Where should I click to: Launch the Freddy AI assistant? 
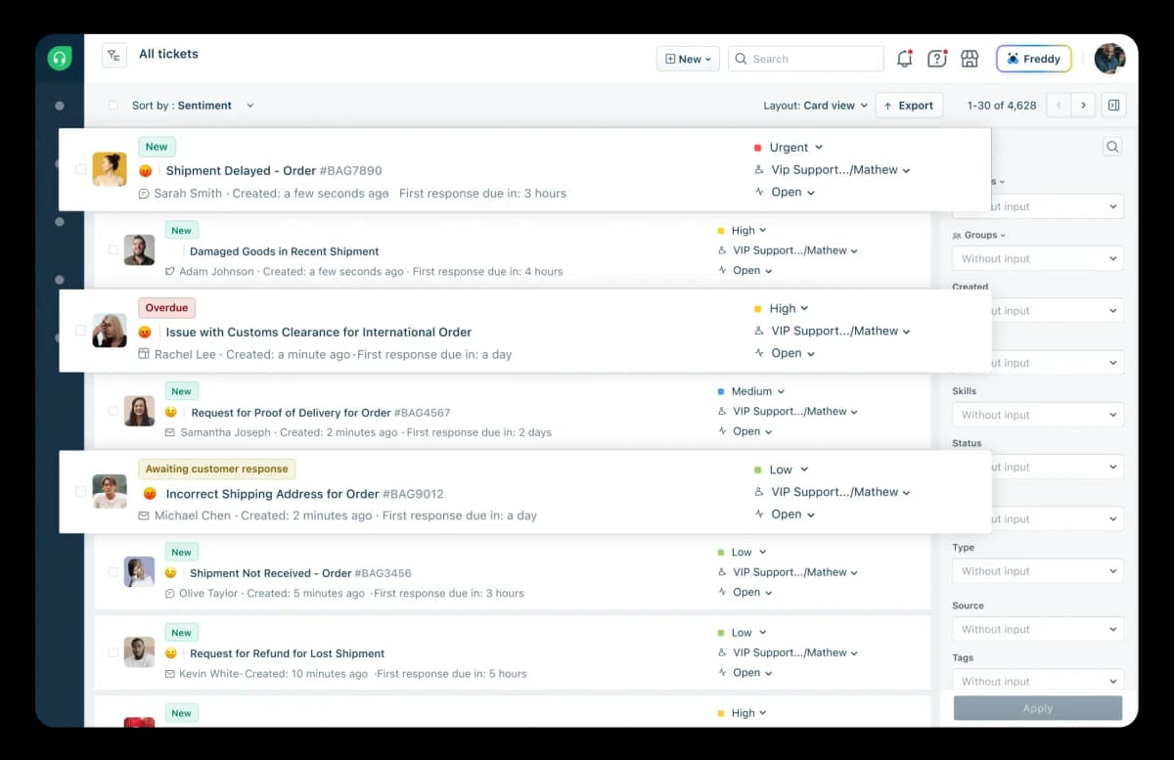1034,59
